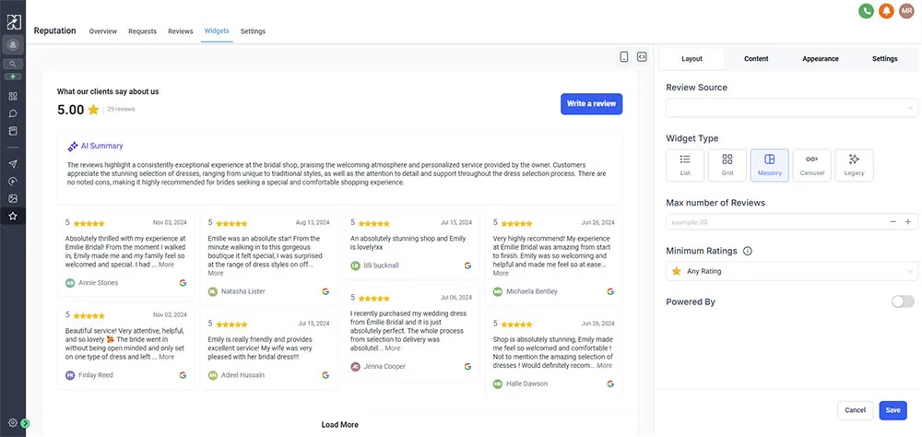This screenshot has height=437, width=922.
Task: Expand Jenna Cooper review with More
Action: [x=393, y=348]
